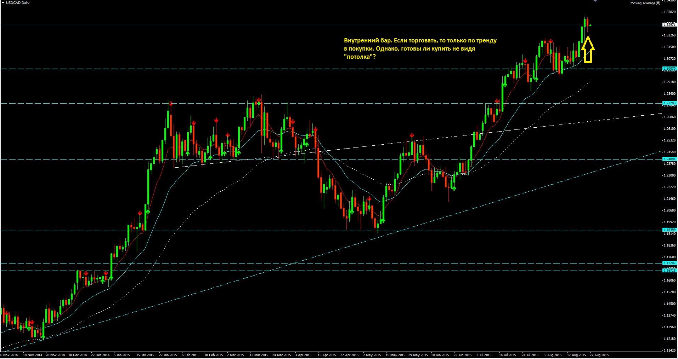
Task: Select the cyan level tag 1.17207
Action: (x=669, y=263)
